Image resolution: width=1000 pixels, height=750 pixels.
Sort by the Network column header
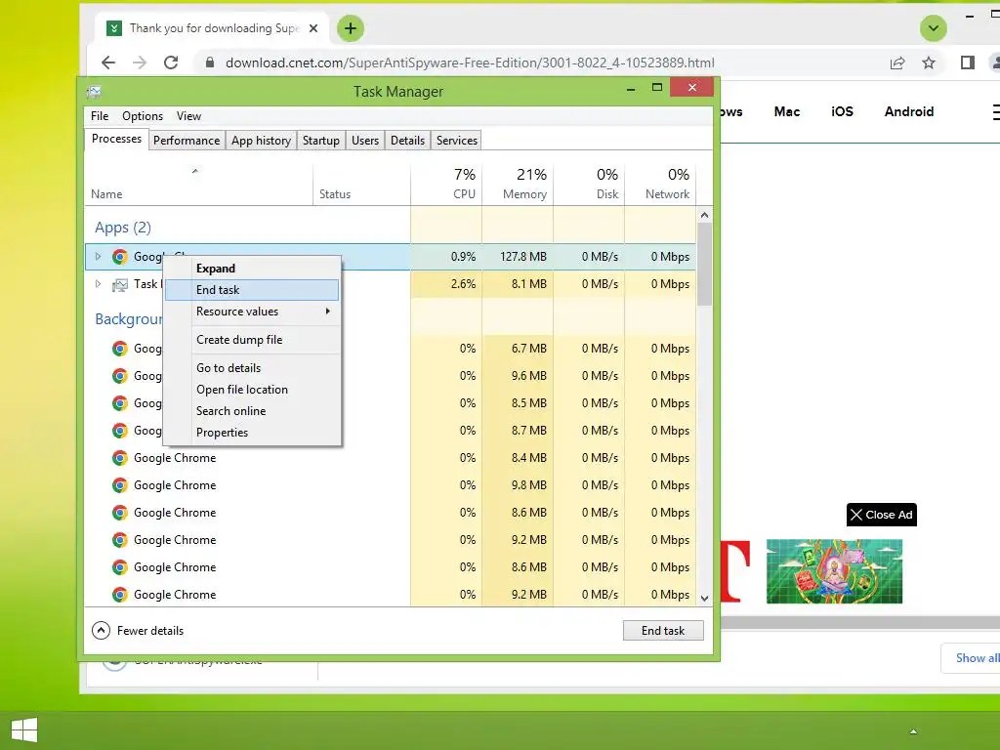660,185
